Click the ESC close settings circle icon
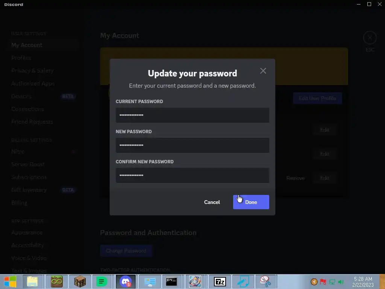 pos(370,38)
